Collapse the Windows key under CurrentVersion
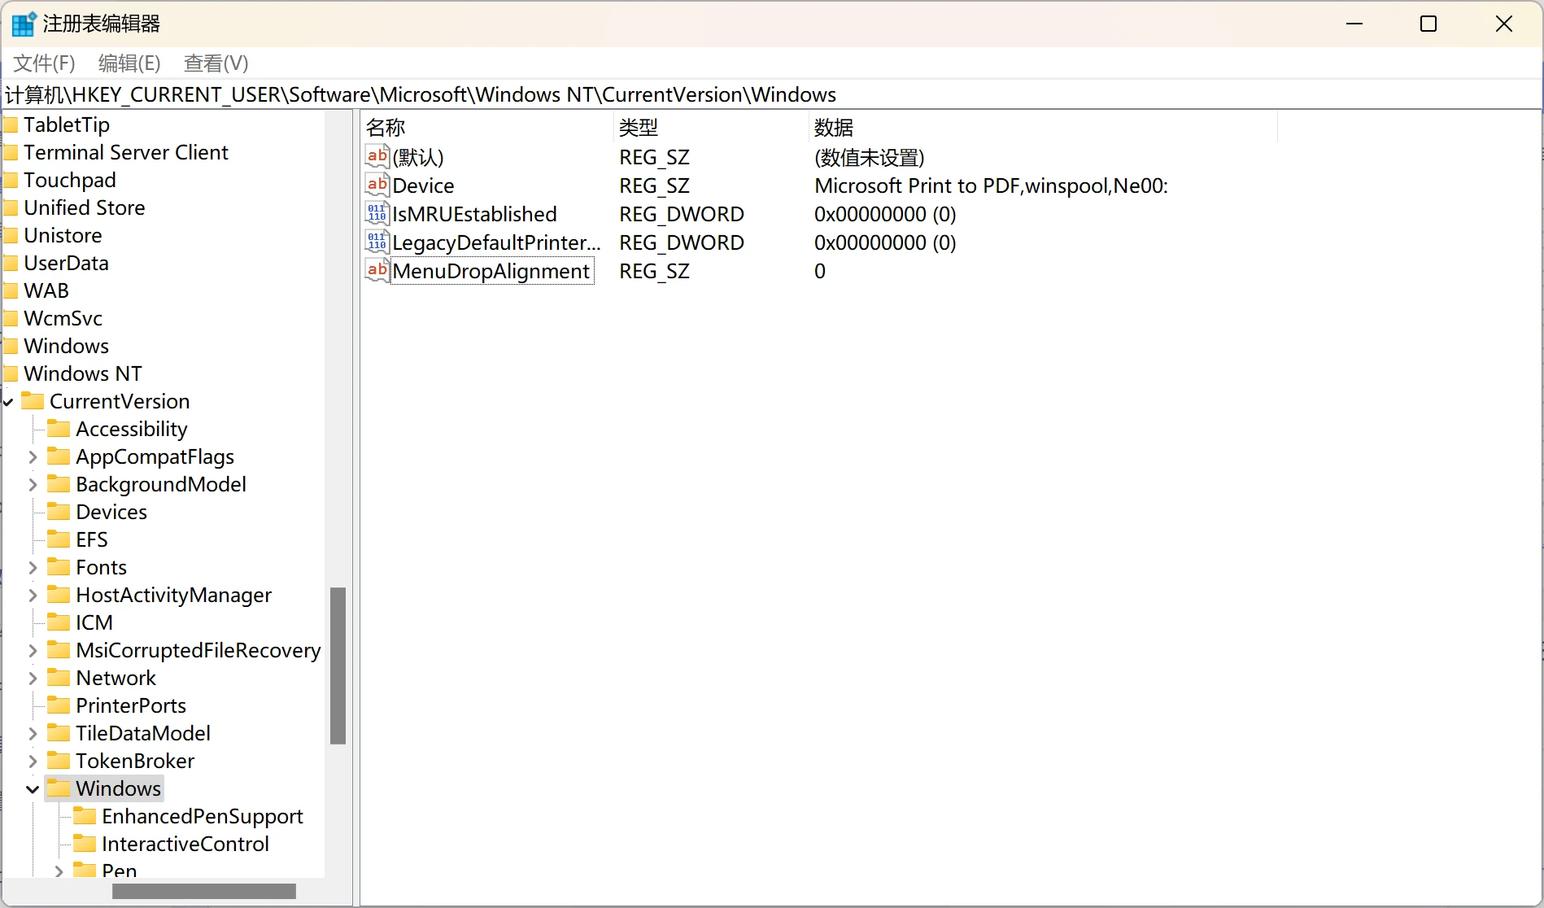Screen dimensions: 1544x908 tap(33, 789)
